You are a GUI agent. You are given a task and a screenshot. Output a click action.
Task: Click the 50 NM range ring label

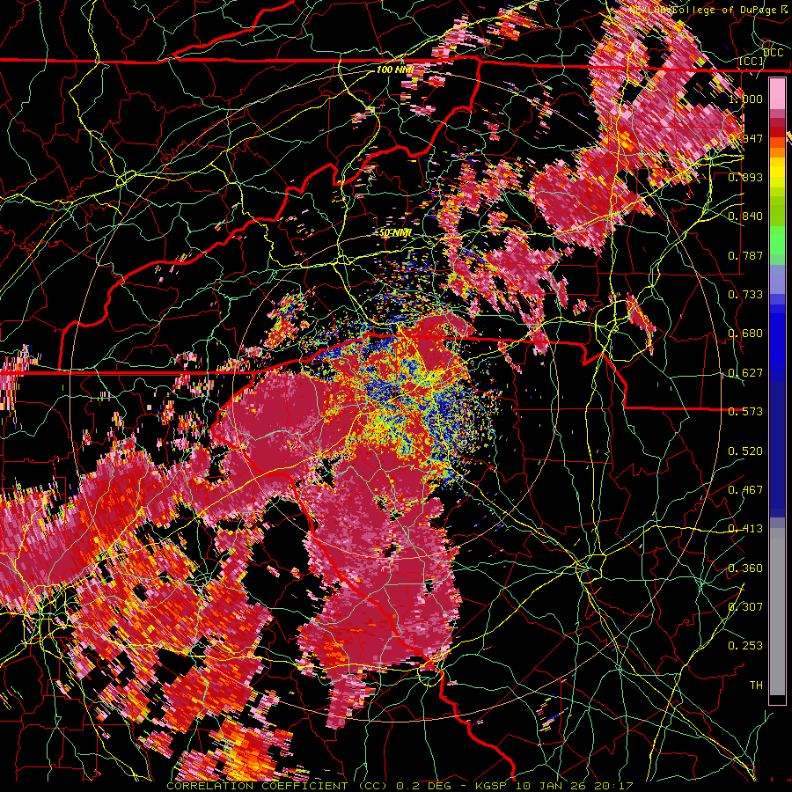pyautogui.click(x=395, y=233)
